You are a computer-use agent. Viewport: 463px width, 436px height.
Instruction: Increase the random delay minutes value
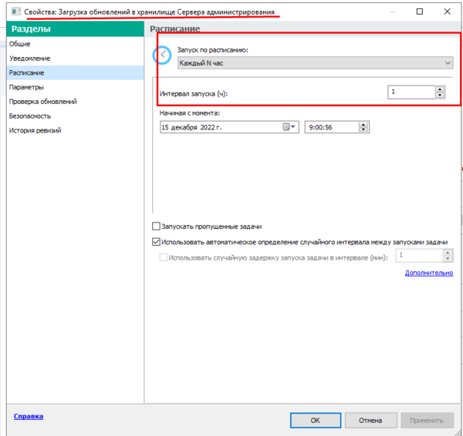pos(448,253)
